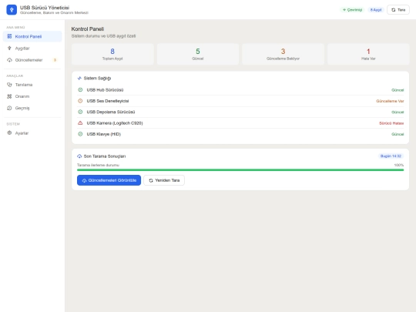The height and width of the screenshot is (312, 416).
Task: Click the green check icon for USB Depolama Sürücüsü
Action: pos(80,112)
